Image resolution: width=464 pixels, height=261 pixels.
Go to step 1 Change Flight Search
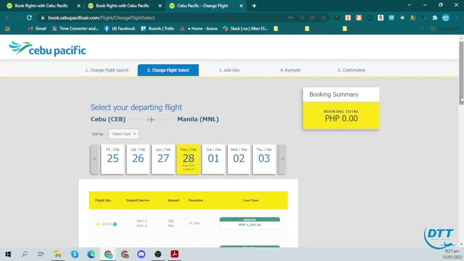(x=107, y=70)
